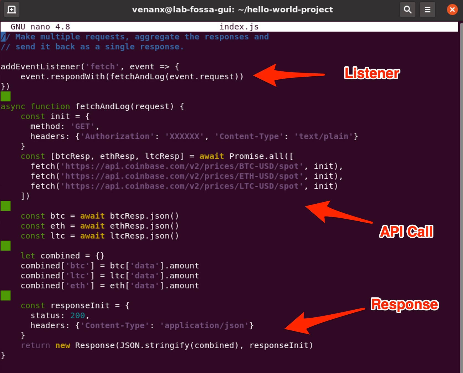Place cursor on status value 200

(x=77, y=316)
